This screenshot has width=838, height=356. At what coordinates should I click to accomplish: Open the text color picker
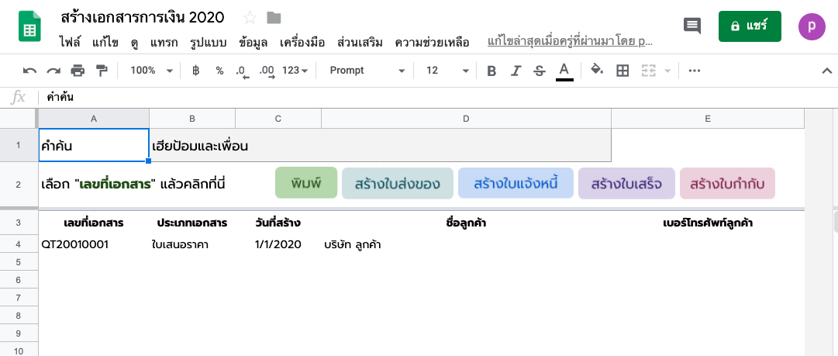564,71
